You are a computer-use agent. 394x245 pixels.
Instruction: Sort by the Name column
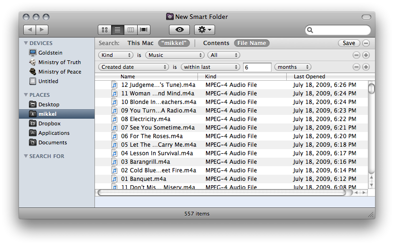pyautogui.click(x=147, y=76)
